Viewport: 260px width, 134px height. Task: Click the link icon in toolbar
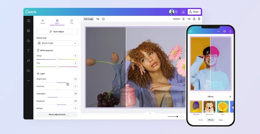click(x=189, y=19)
